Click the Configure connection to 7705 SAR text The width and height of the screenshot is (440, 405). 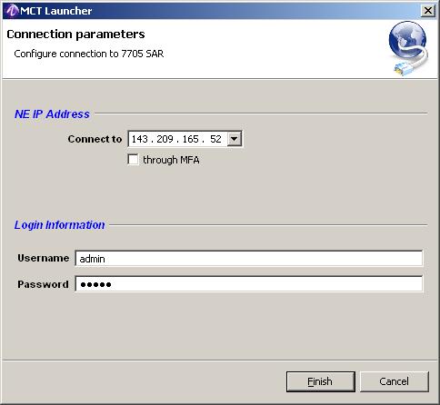coord(89,54)
